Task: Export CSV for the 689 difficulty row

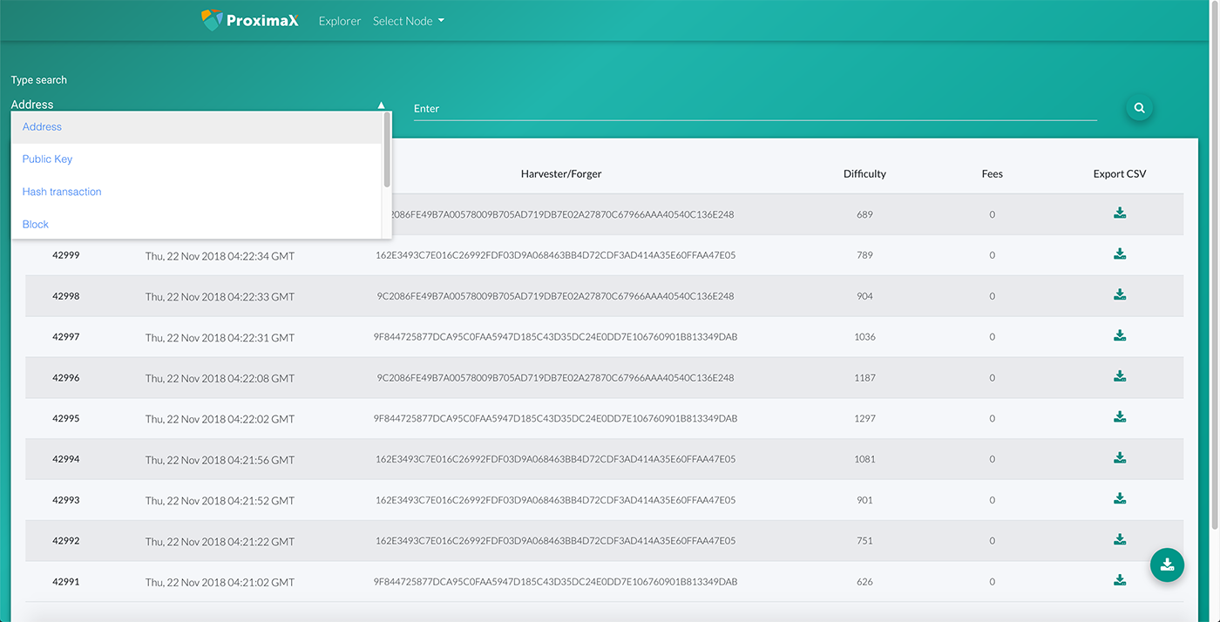Action: click(1120, 213)
